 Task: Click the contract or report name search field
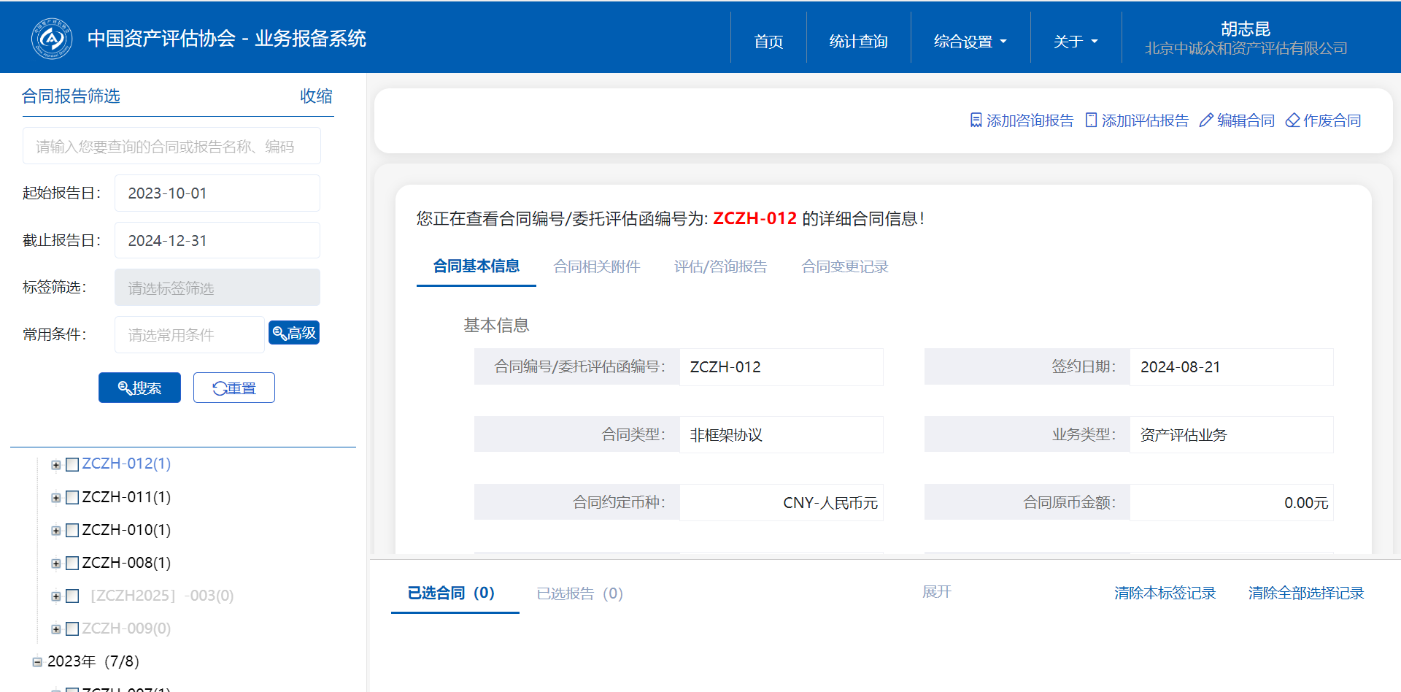coord(171,147)
